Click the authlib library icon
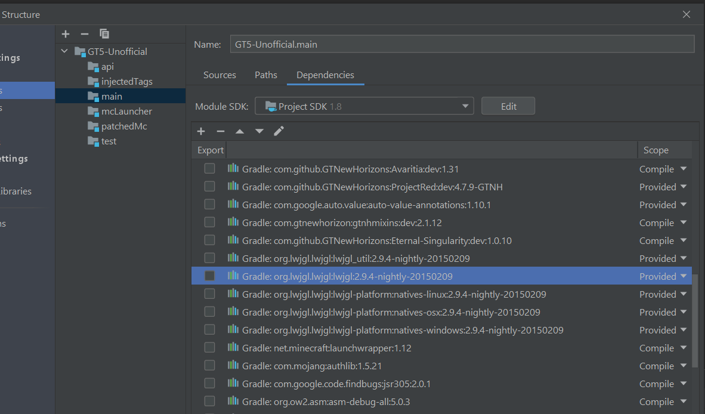This screenshot has width=705, height=414. [x=233, y=366]
